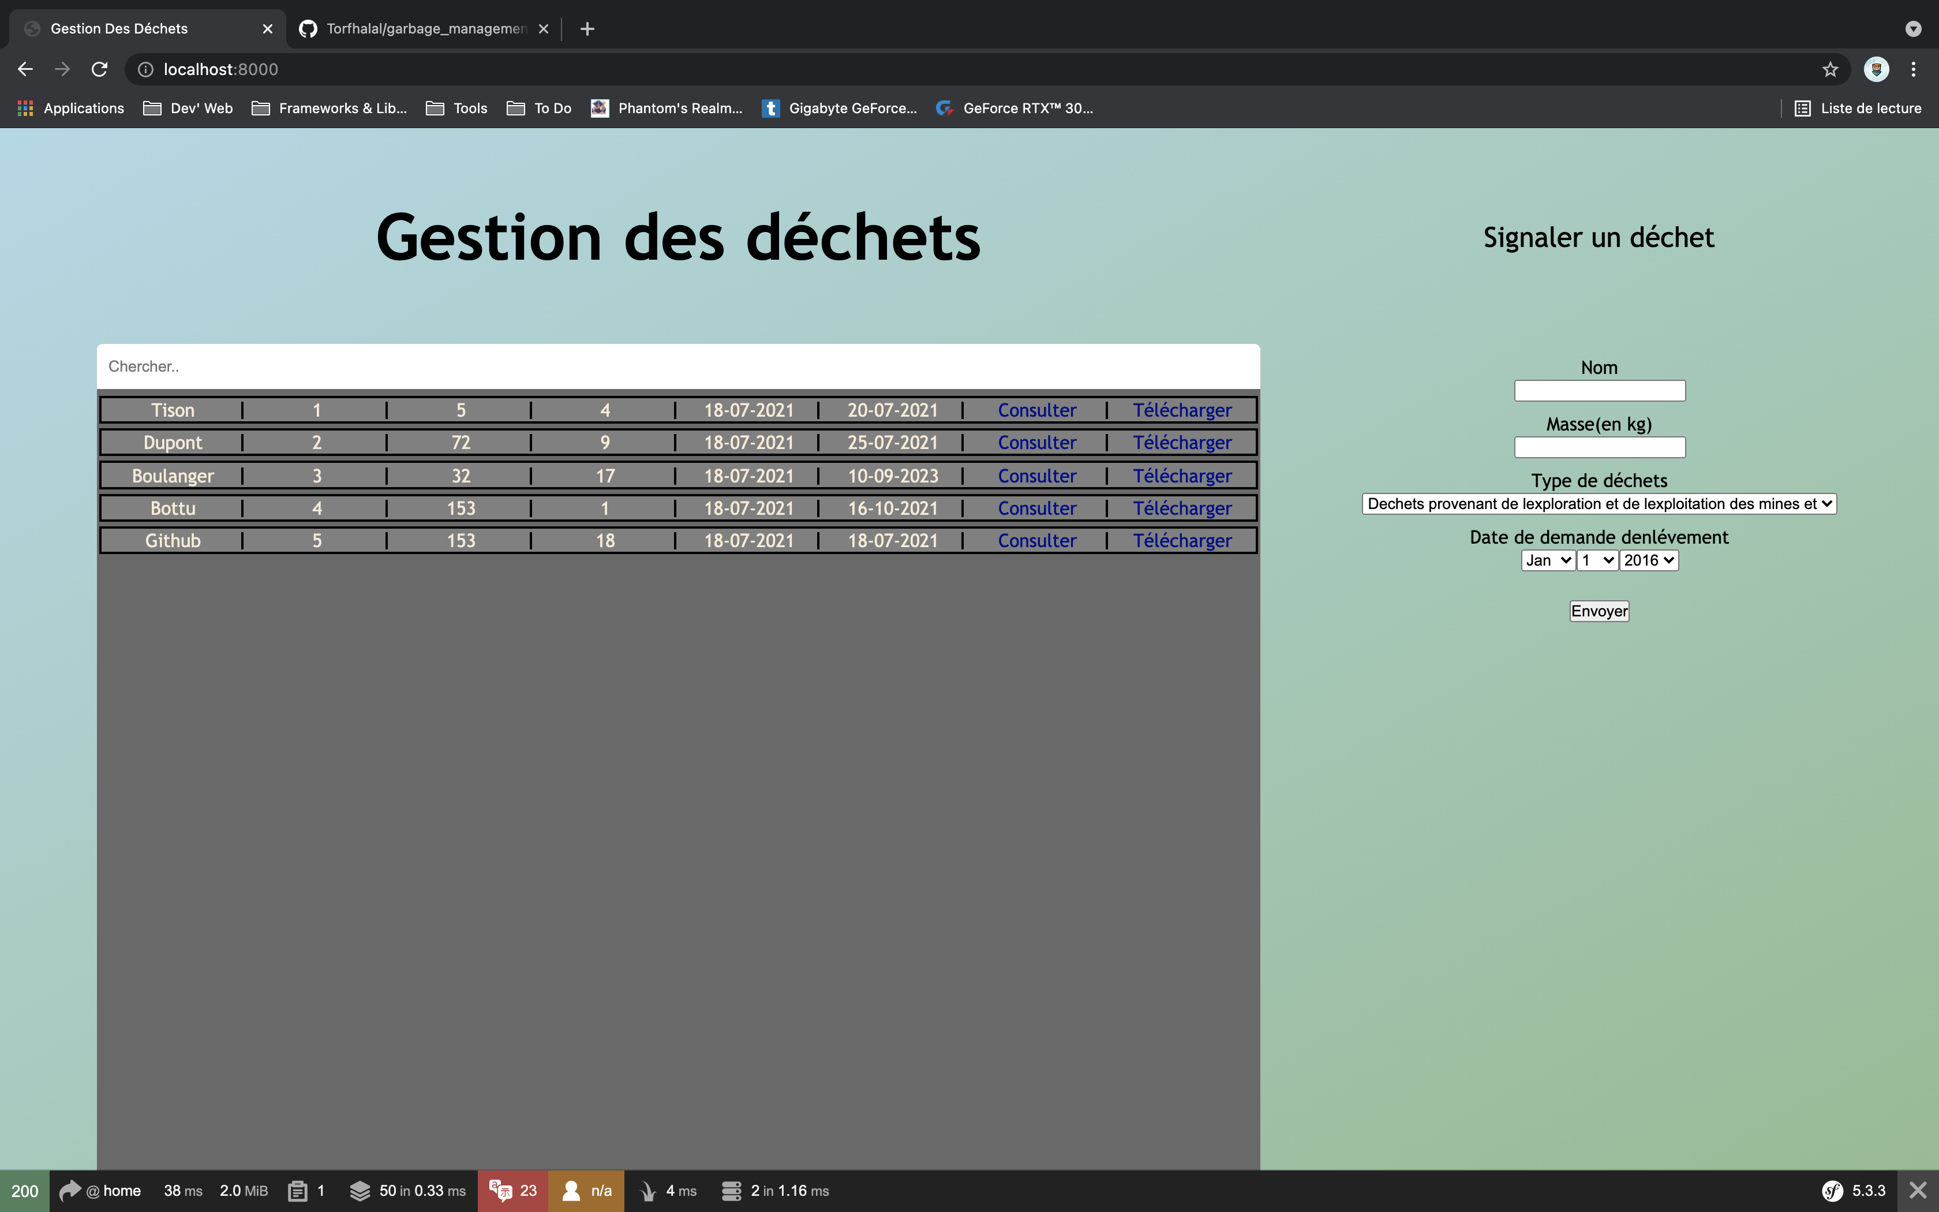Click the Symfony logo in the debug toolbar
This screenshot has width=1939, height=1212.
[1832, 1190]
